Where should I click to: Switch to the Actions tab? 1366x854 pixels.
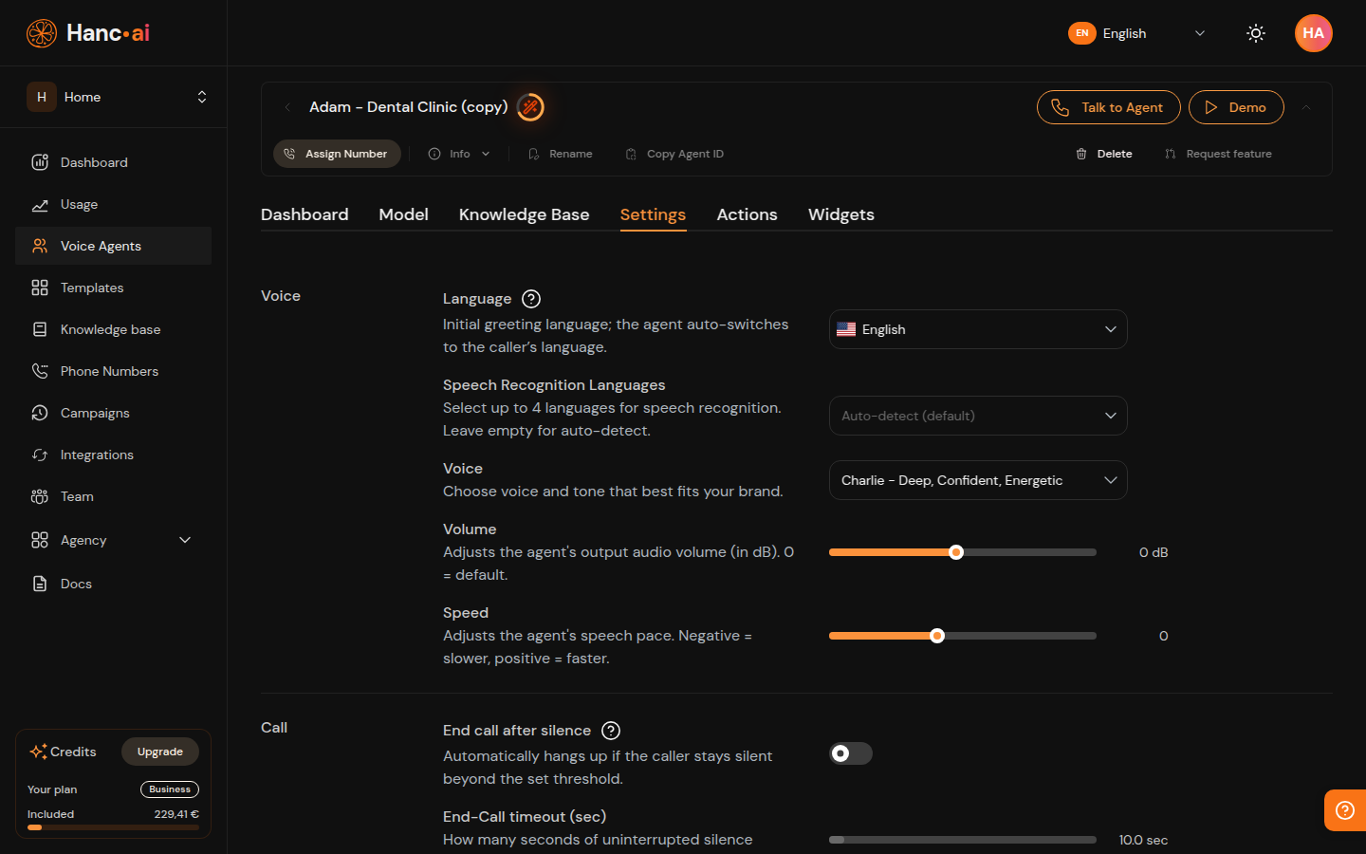[x=747, y=214]
